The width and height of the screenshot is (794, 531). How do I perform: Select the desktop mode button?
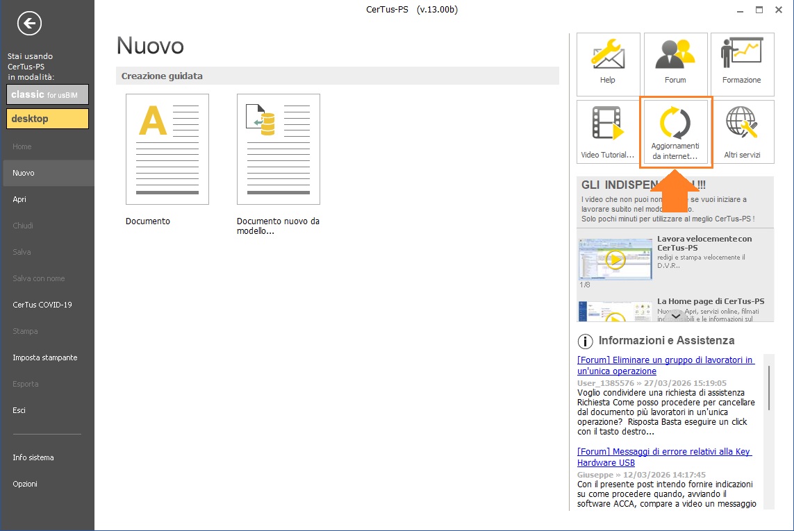(x=47, y=119)
